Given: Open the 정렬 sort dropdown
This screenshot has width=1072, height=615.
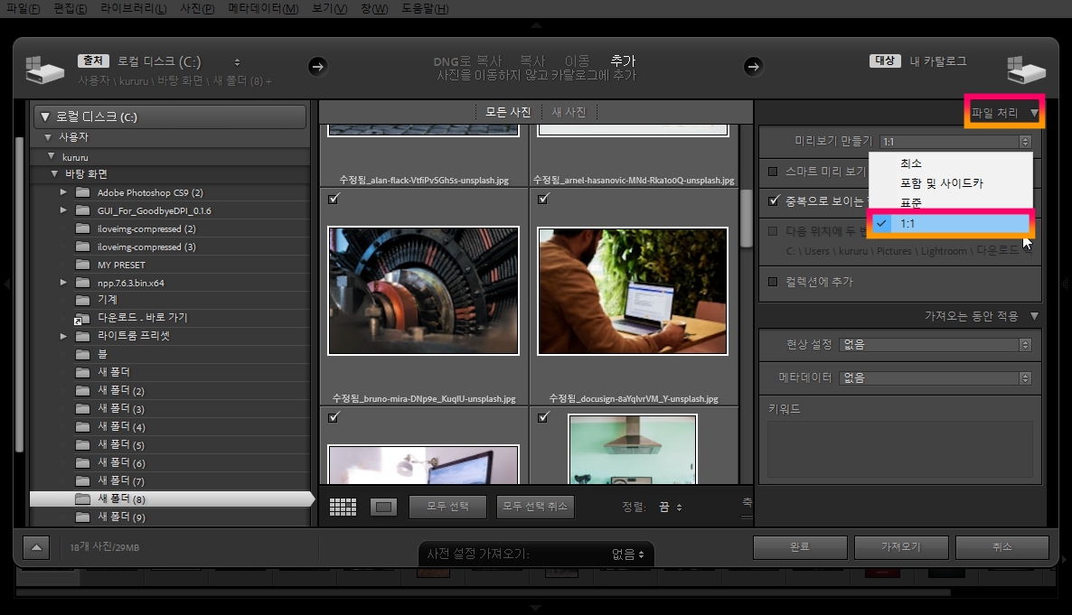Looking at the screenshot, I should 670,507.
